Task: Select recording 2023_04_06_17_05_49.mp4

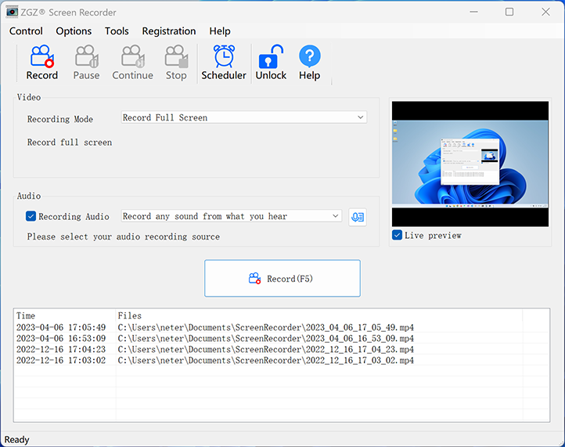Action: click(265, 328)
